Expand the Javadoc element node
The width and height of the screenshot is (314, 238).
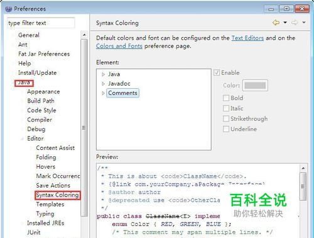(x=103, y=84)
